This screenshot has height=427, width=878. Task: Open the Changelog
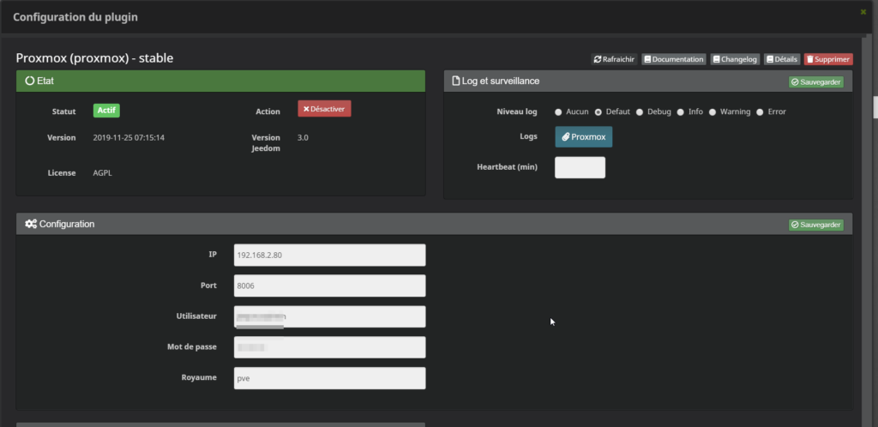(735, 59)
